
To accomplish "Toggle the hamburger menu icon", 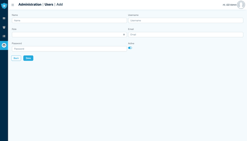I will tap(13, 5).
